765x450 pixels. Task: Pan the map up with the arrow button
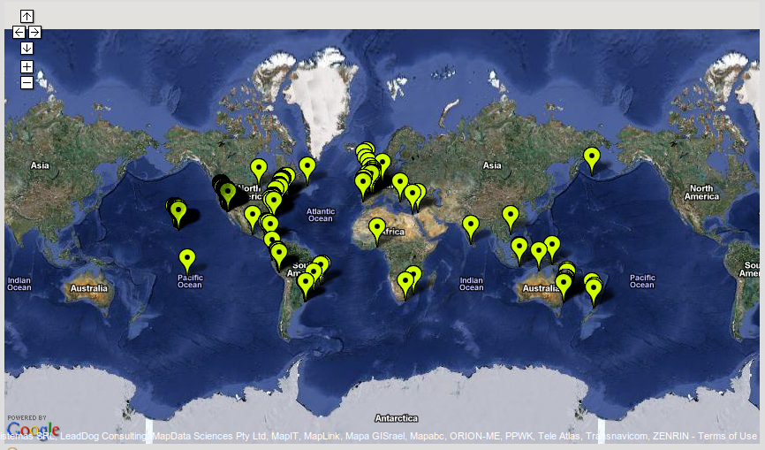[x=27, y=16]
